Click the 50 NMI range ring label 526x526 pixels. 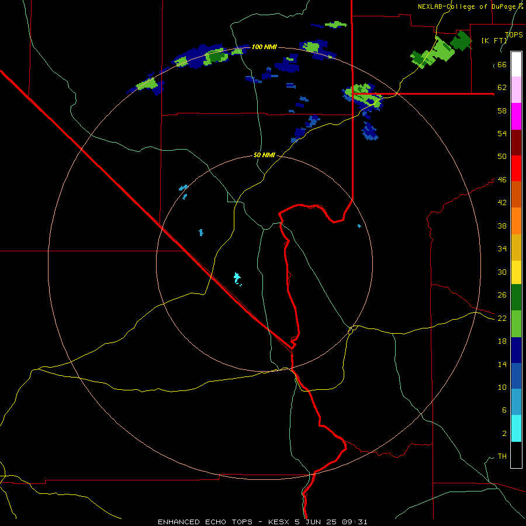(x=264, y=155)
